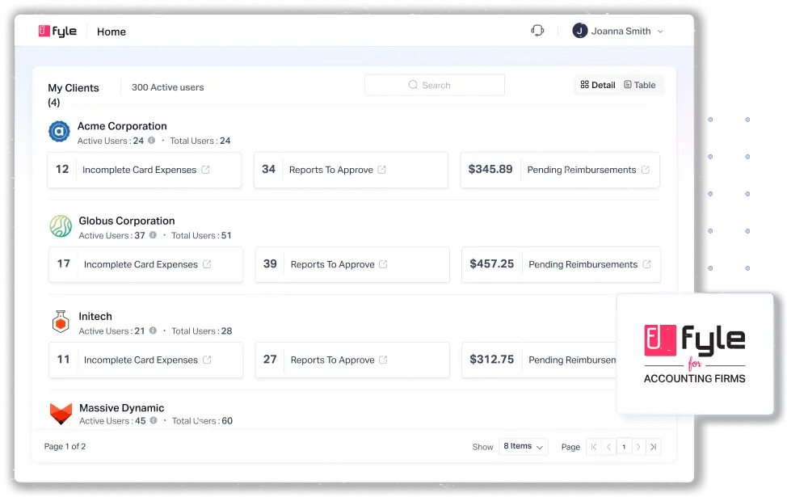Jump to the last page
Screen dimensions: 787x497
654,447
